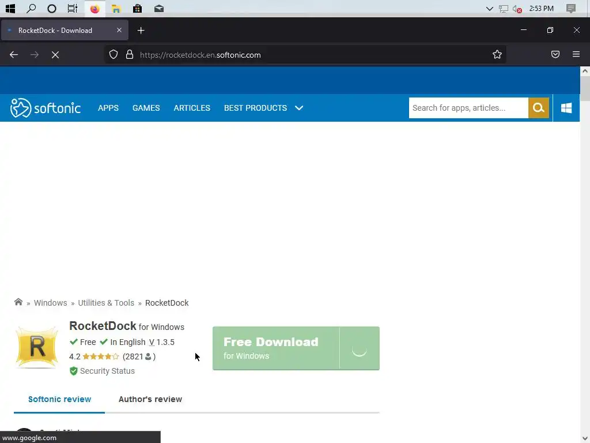Screen dimensions: 590x443
Task: Click Free Download for Windows button
Action: tap(296, 348)
